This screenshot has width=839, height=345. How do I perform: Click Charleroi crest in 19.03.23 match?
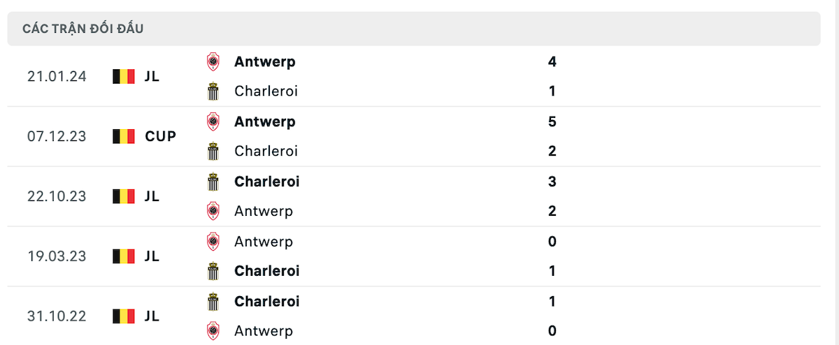[x=213, y=271]
